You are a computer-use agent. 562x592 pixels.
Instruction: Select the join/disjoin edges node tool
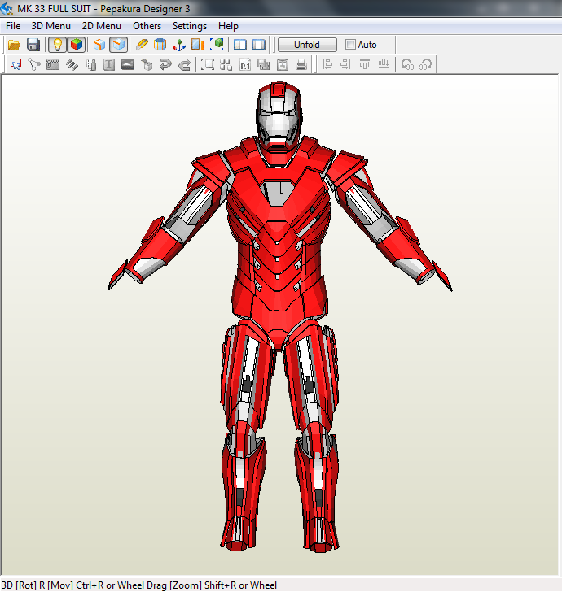pyautogui.click(x=34, y=64)
